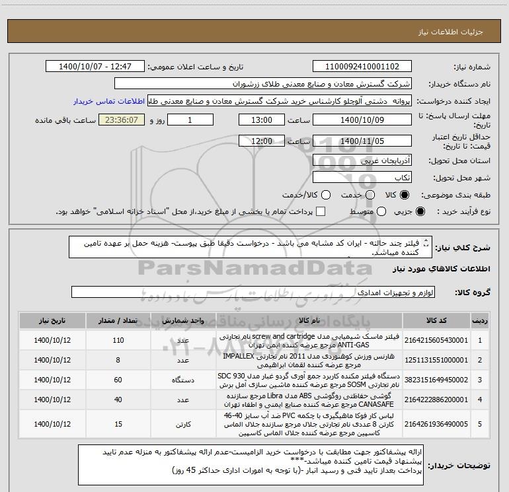The width and height of the screenshot is (509, 492).
Task: Select the کالا/خدمت radio button
Action: tap(326, 195)
